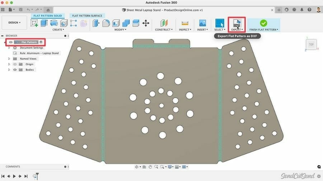Select the Rectangular Pattern tool
Screen dimensions: 323x181
pos(74,23)
